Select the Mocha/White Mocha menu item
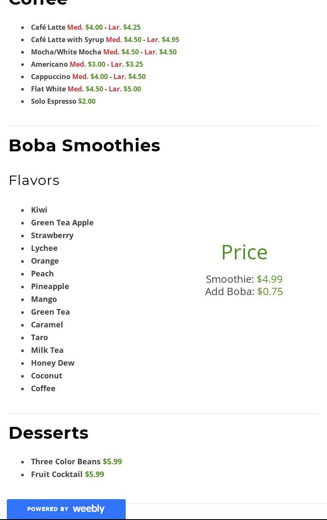 pyautogui.click(x=66, y=52)
